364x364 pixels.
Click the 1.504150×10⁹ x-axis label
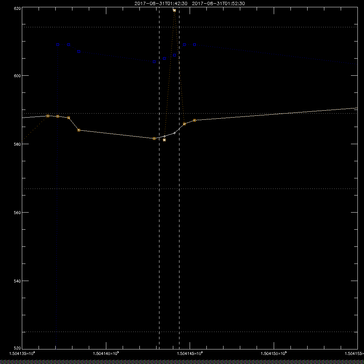coord(274,353)
